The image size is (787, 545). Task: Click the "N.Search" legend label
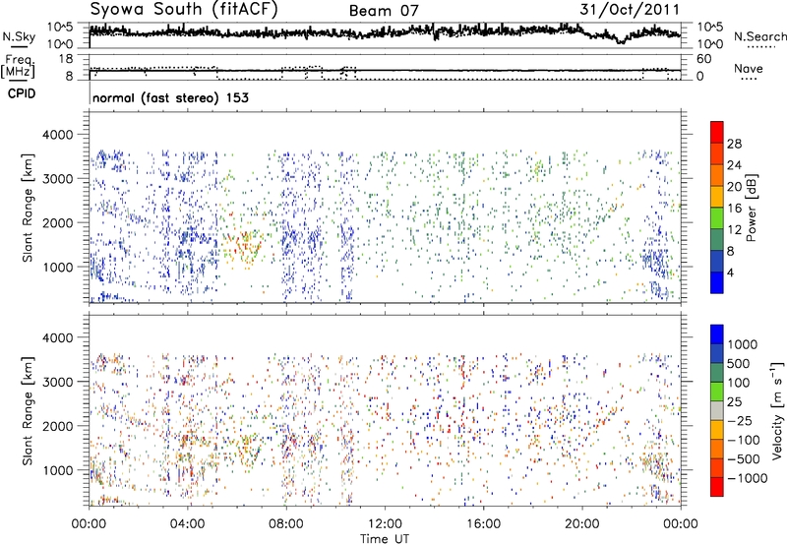pos(759,36)
